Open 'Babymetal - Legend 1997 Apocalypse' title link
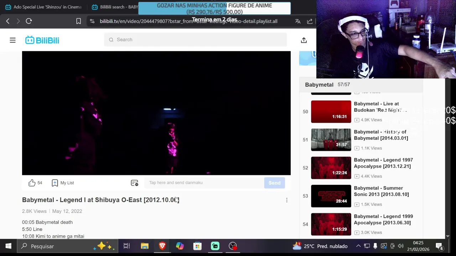Screen dimensions: 456x256 383,163
